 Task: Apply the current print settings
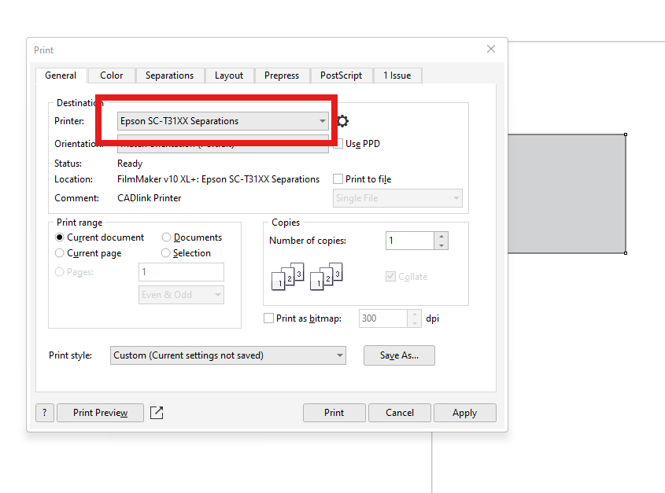coord(465,413)
